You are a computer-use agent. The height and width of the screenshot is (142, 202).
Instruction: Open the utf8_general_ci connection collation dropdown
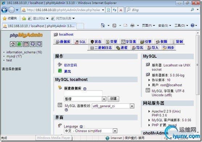coord(113,106)
